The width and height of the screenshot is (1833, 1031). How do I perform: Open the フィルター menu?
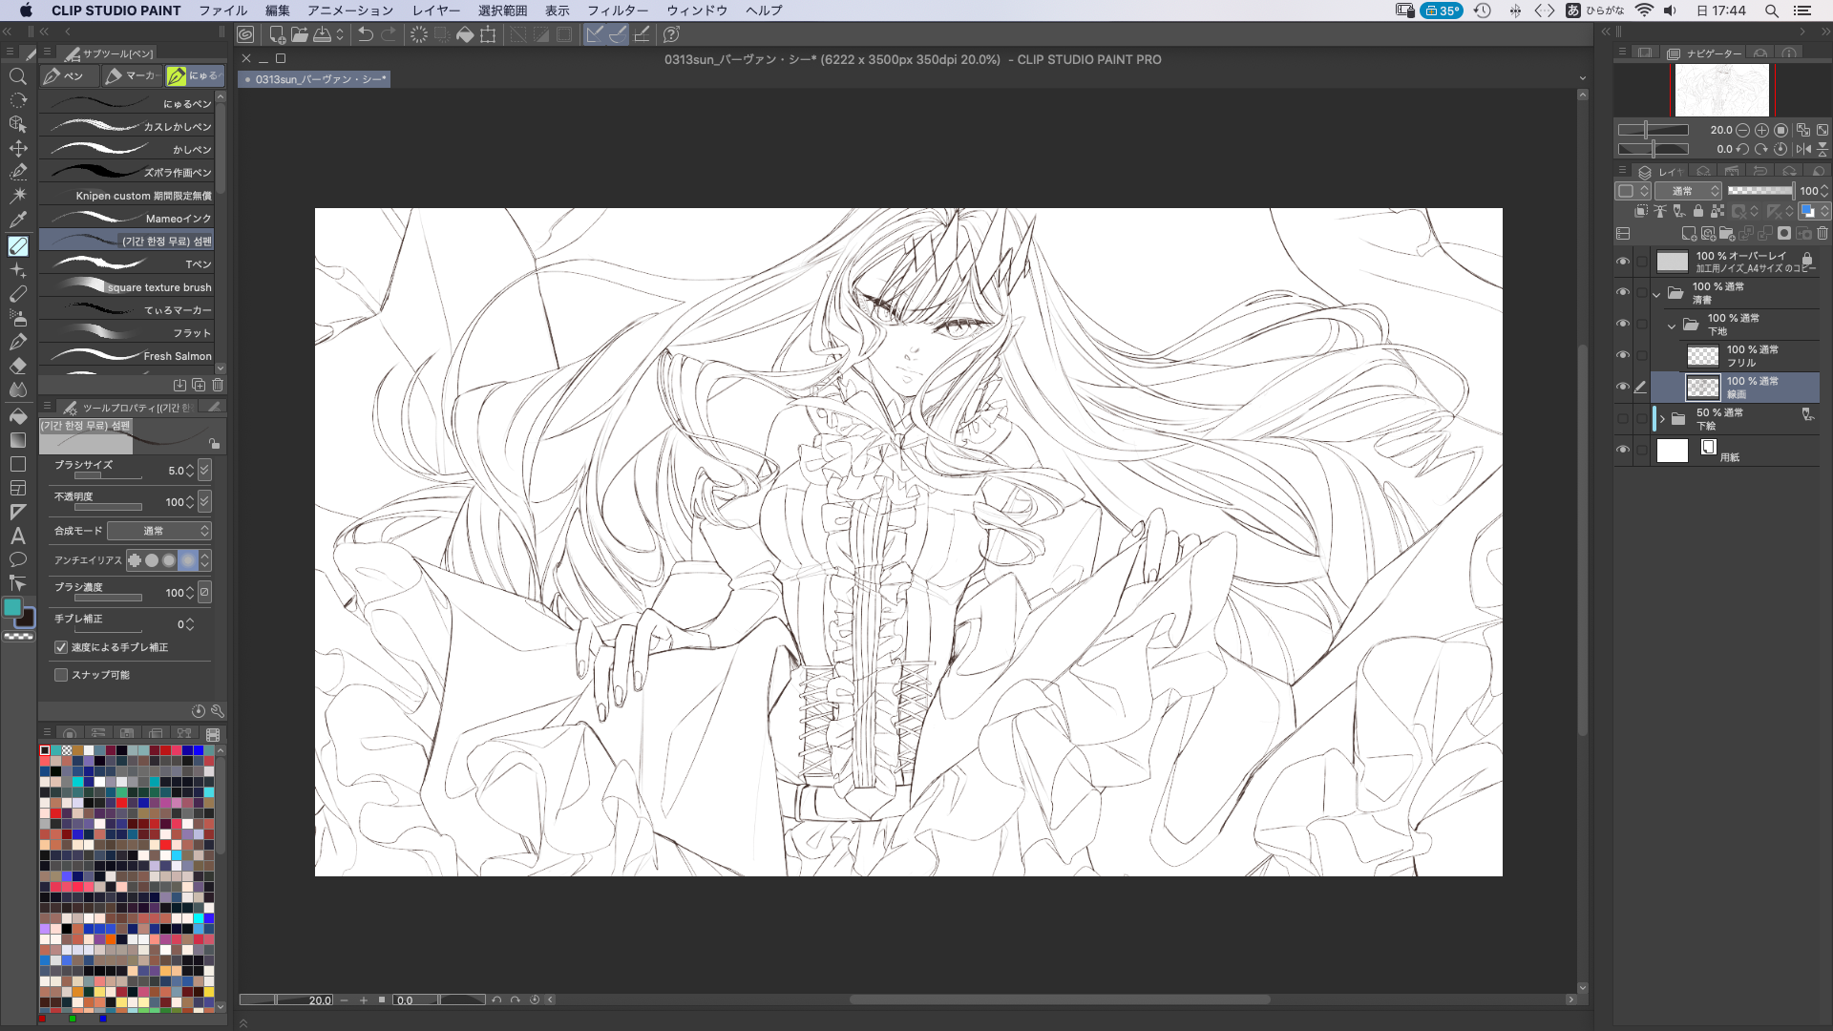pos(617,11)
